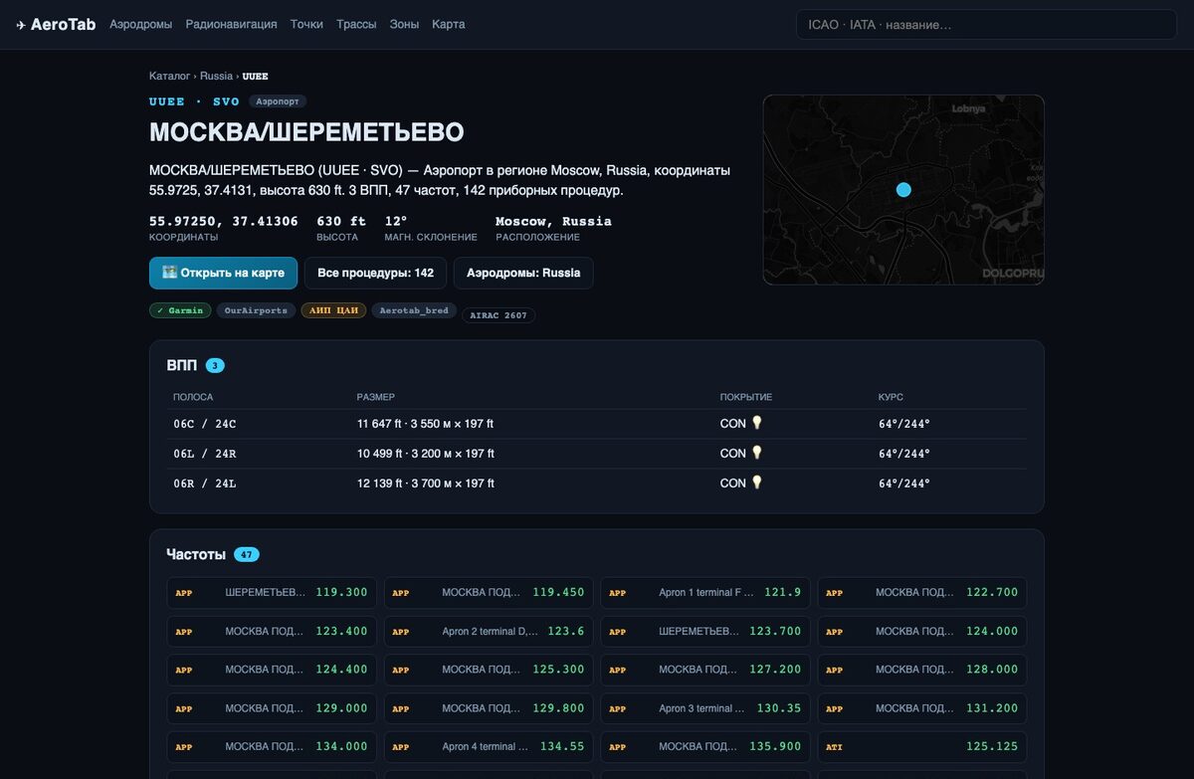Screen dimensions: 1194x779
Task: Select runway 06L / 24R row
Action: point(597,454)
